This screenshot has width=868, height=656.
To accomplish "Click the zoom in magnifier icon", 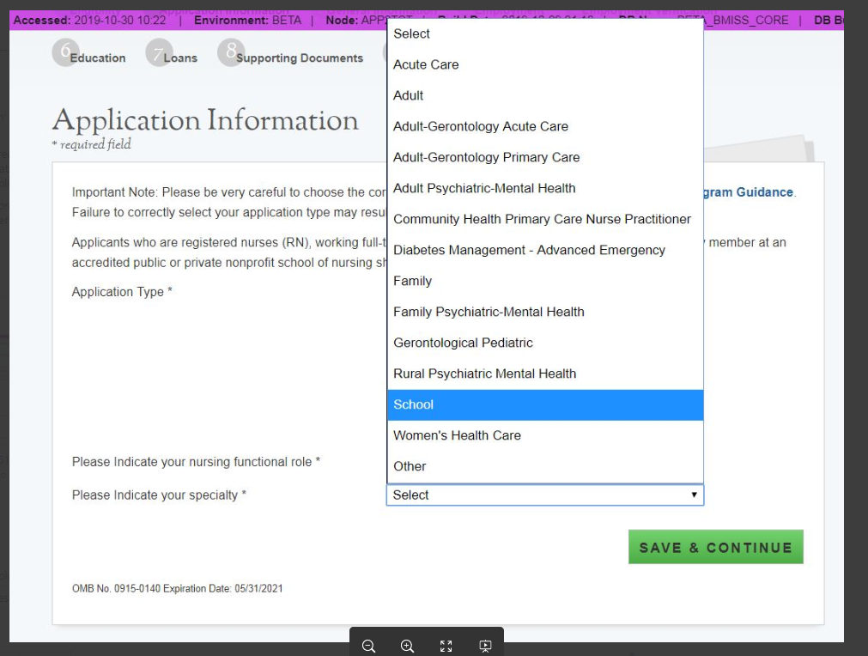I will [407, 647].
